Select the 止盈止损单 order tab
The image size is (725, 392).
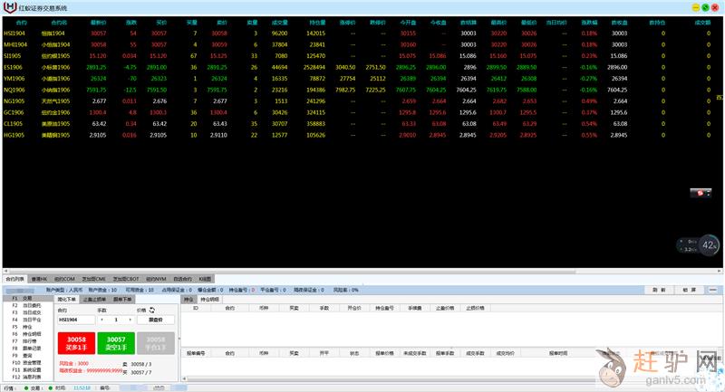coord(94,298)
